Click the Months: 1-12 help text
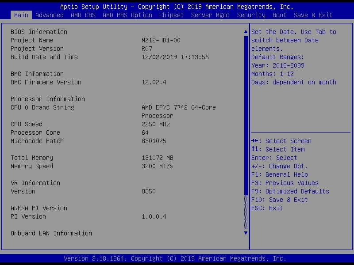This screenshot has height=265, width=354. point(273,74)
